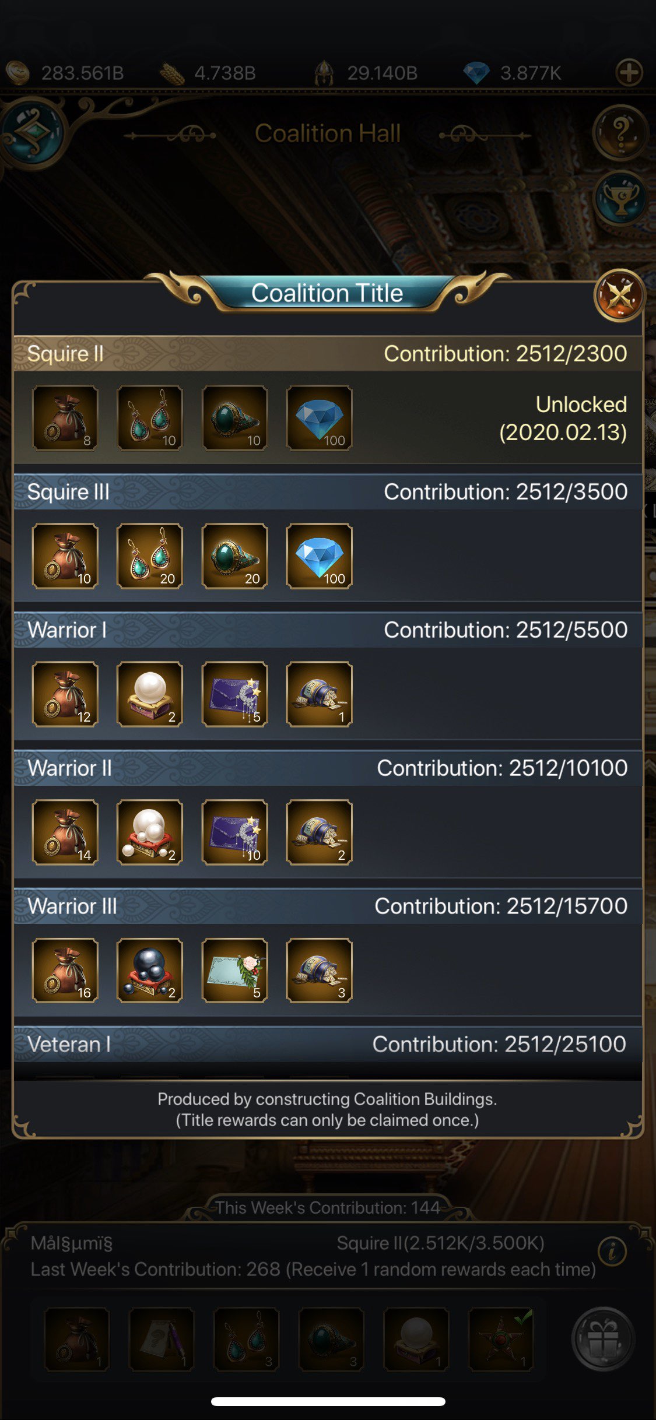
Task: Open the trophy ranking icon
Action: pyautogui.click(x=620, y=198)
